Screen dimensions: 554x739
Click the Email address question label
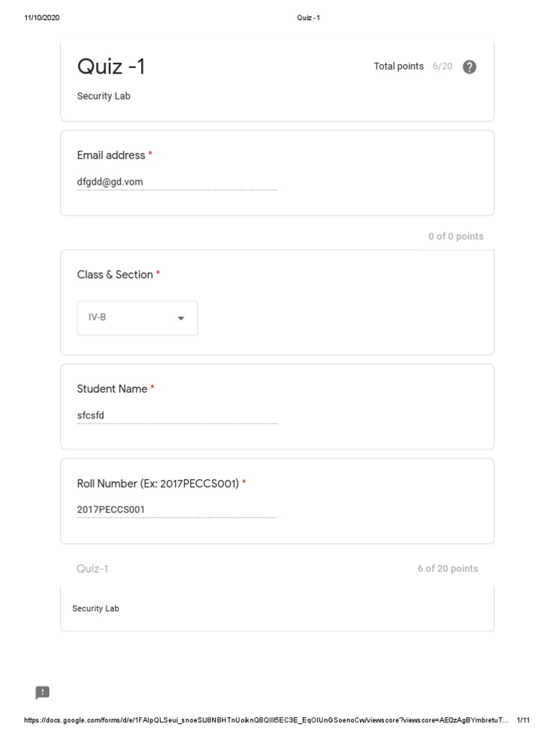click(x=111, y=155)
